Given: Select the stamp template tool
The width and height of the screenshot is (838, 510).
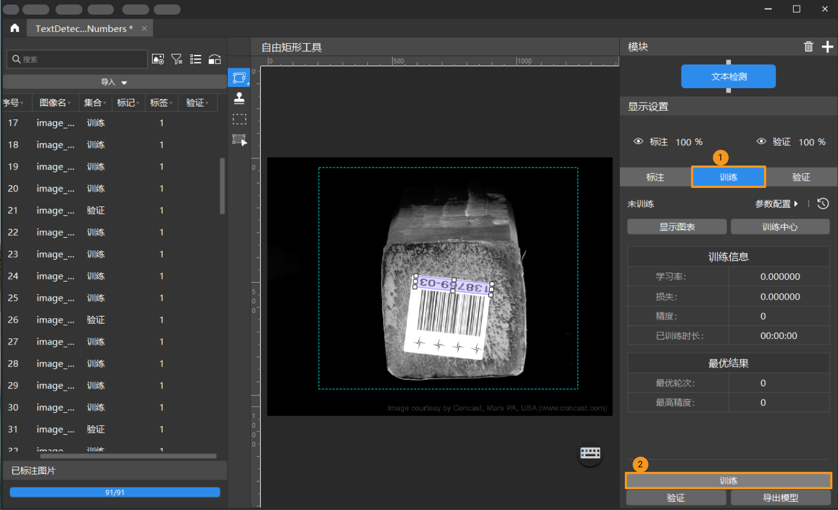Looking at the screenshot, I should click(x=239, y=98).
